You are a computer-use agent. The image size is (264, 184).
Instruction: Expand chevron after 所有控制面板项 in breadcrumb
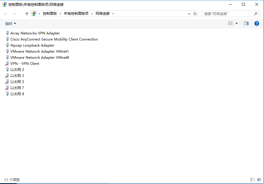[92, 14]
